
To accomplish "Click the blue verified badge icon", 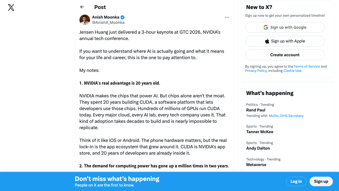I will click(122, 17).
